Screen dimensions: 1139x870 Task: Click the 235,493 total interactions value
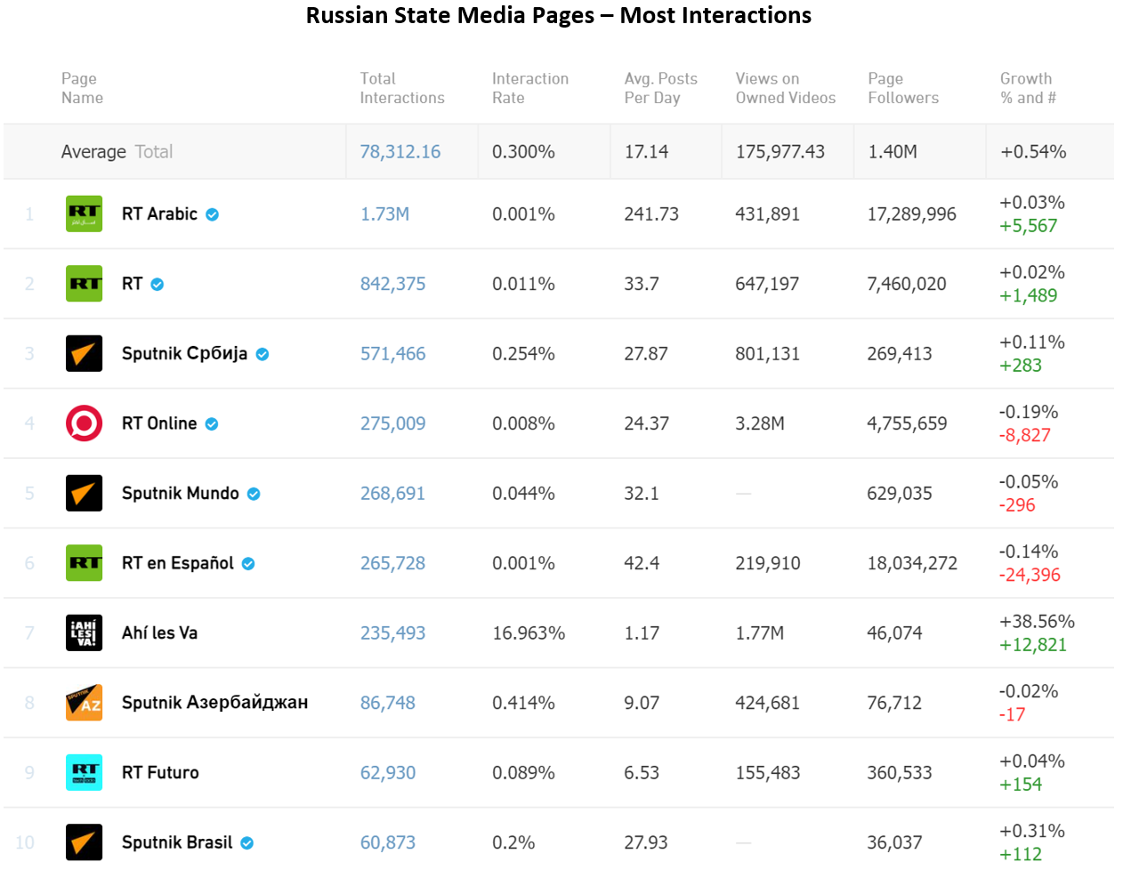click(x=392, y=633)
